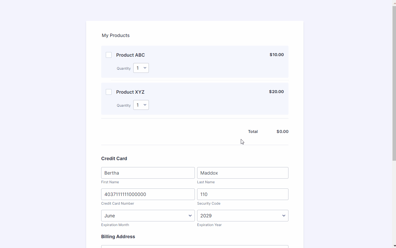Click the Last Name field

coord(243,173)
